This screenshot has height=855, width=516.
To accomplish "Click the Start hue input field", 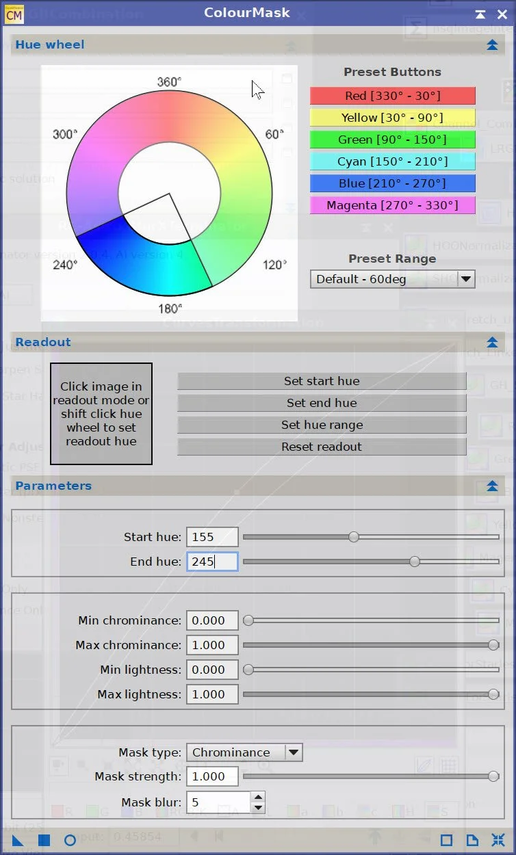I will [212, 537].
